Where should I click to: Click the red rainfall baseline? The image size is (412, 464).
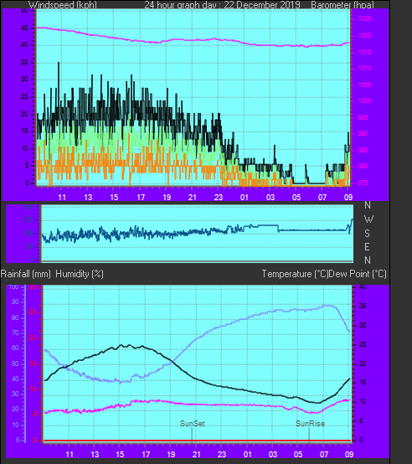[x=198, y=441]
